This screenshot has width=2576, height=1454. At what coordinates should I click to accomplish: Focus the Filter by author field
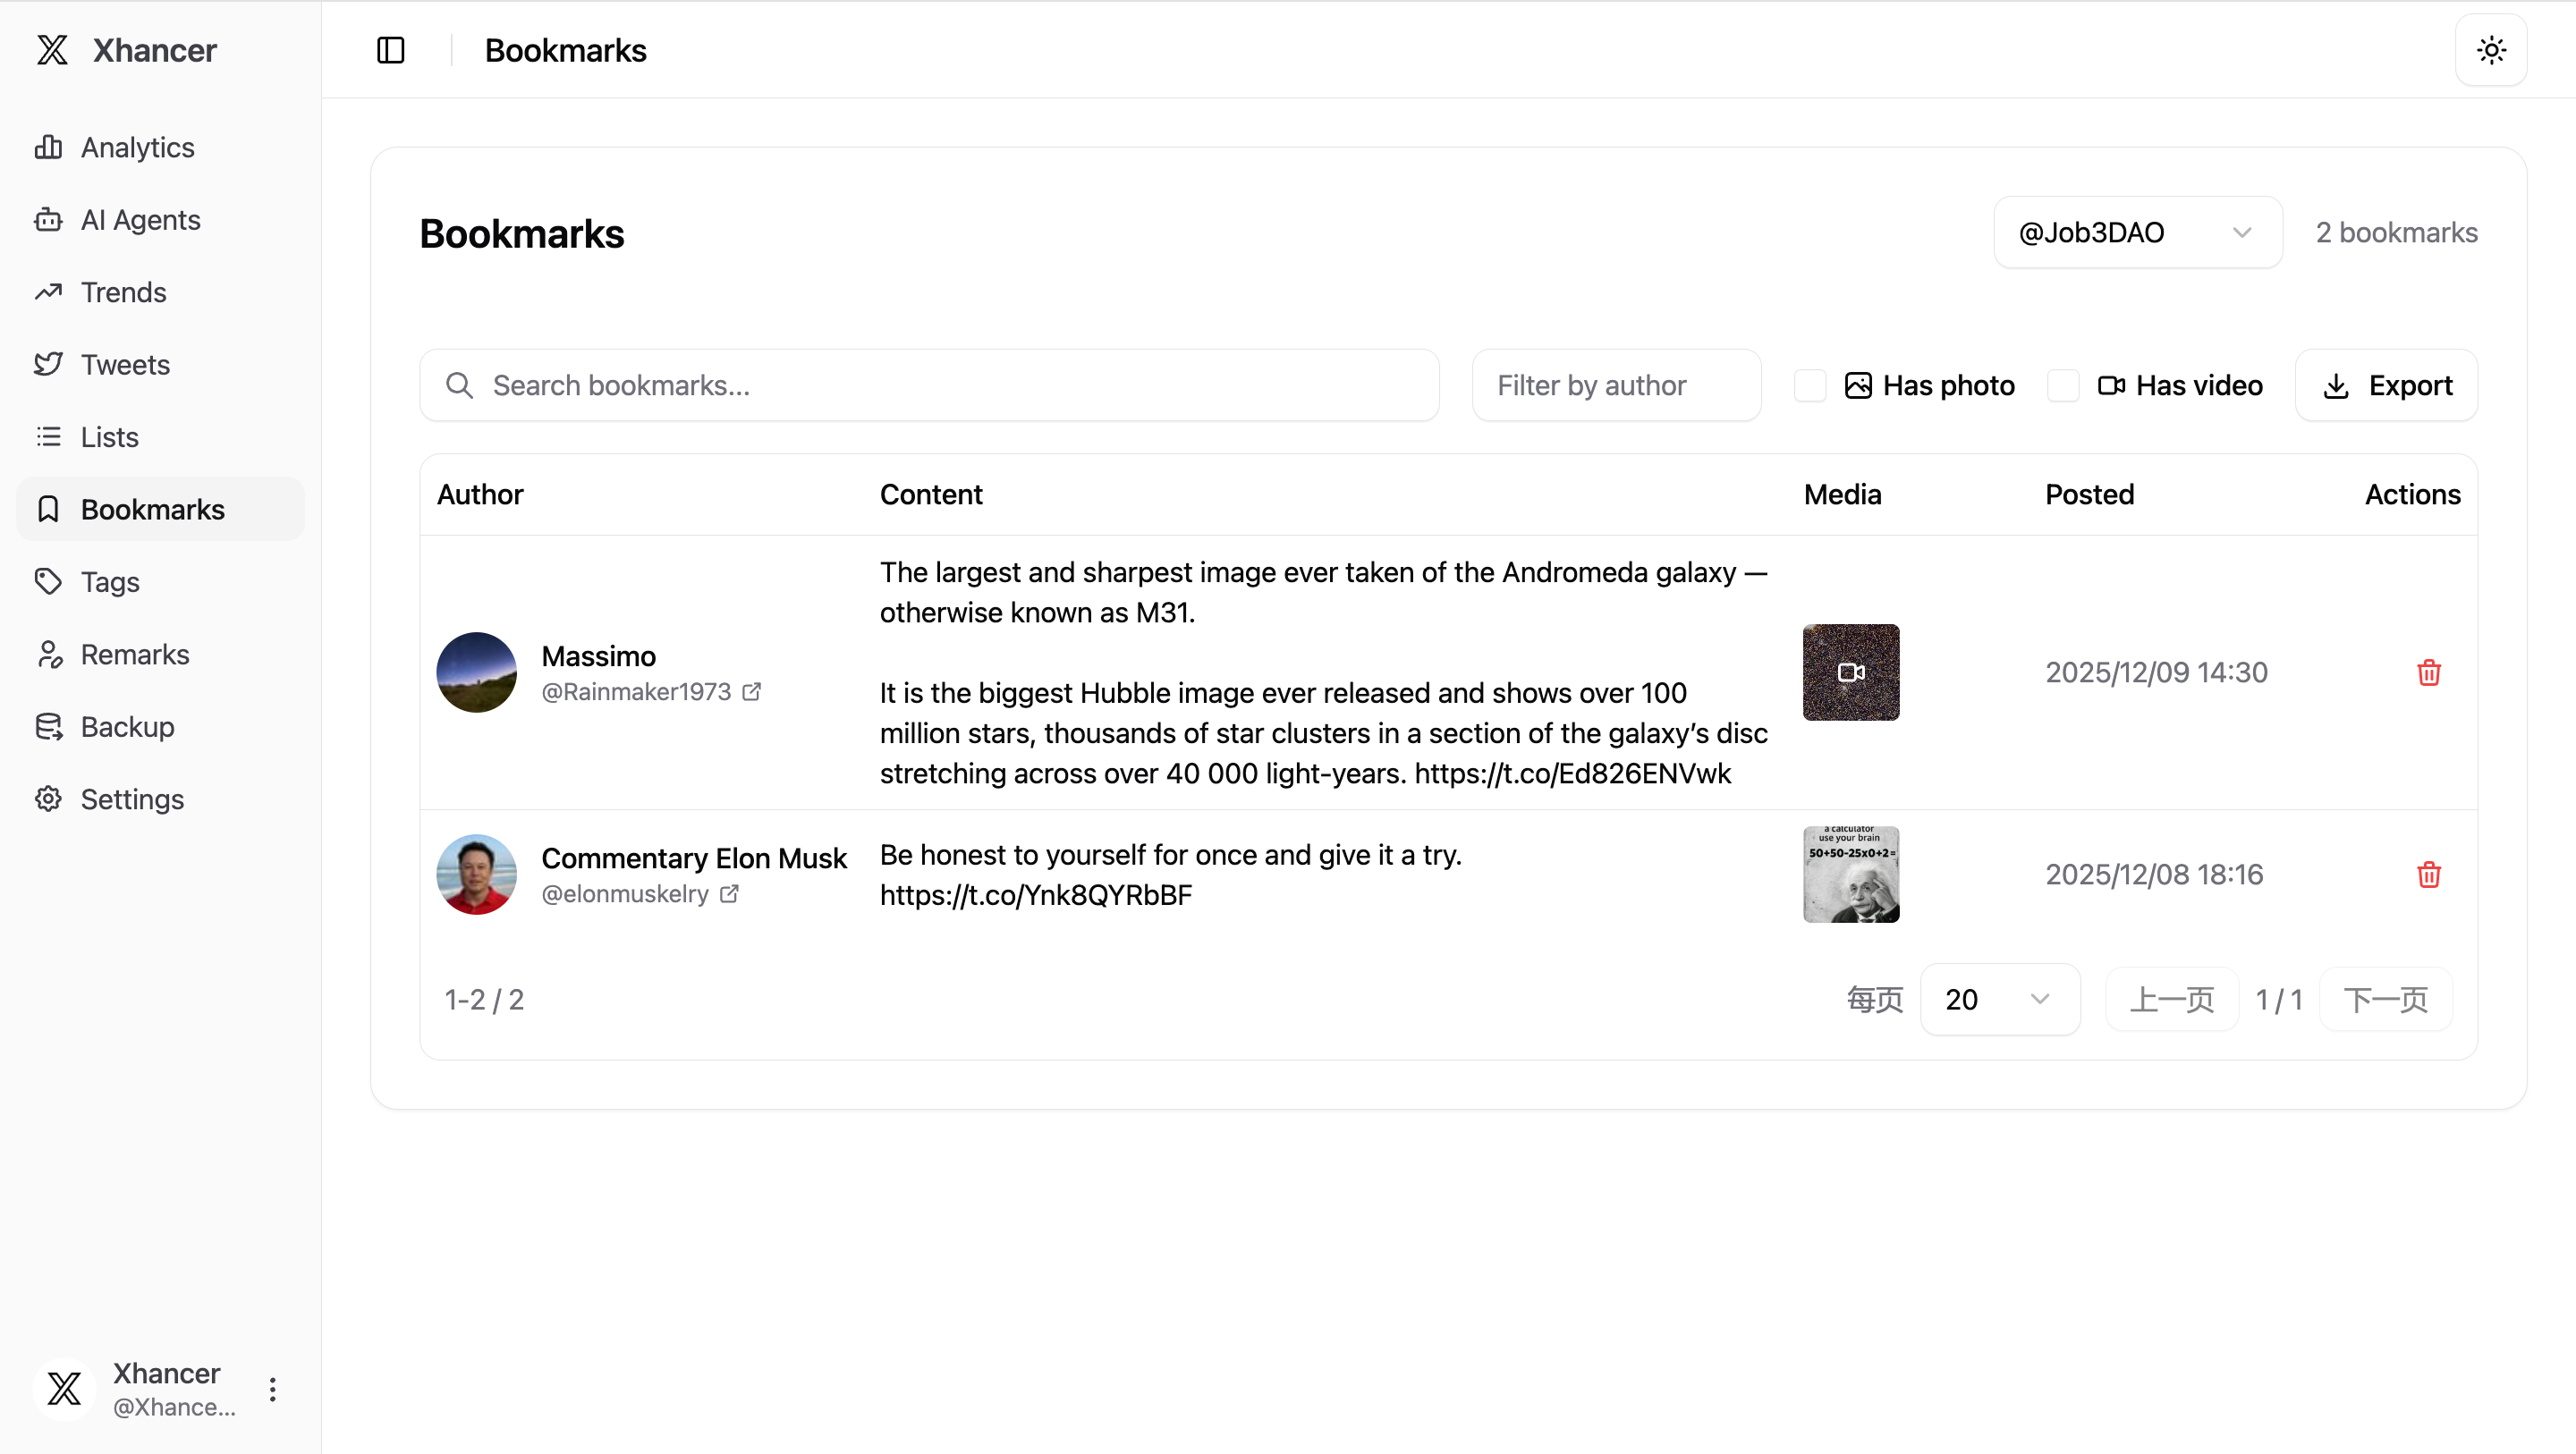1616,386
